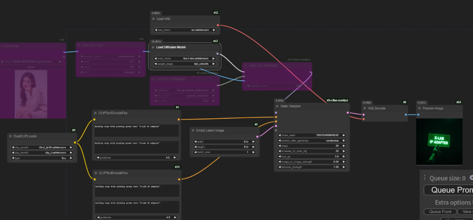The width and height of the screenshot is (473, 220).
Task: Collapse the Load VAE node via its title dot
Action: point(154,19)
